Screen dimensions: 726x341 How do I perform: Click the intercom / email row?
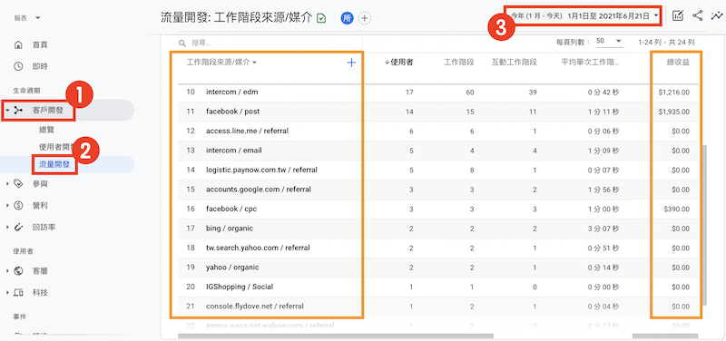437,151
